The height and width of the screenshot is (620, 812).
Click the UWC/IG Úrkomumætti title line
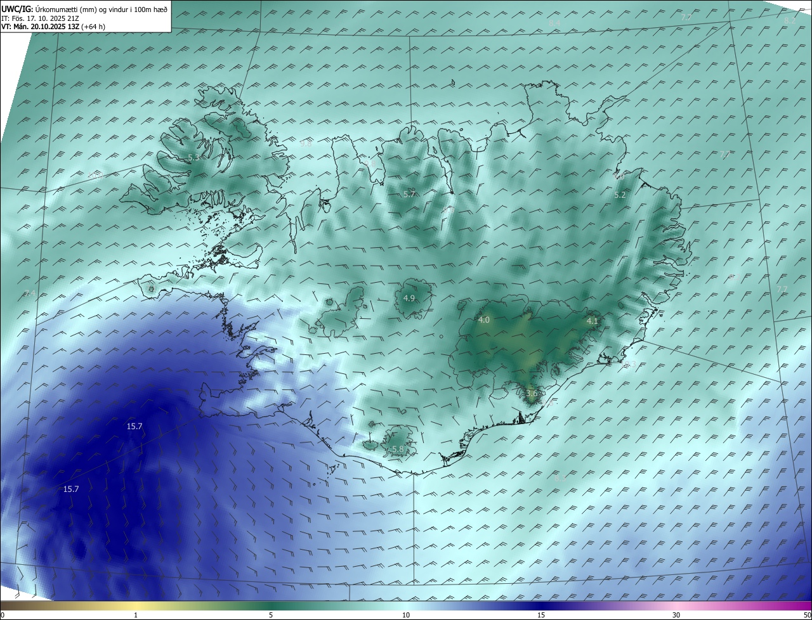(84, 10)
